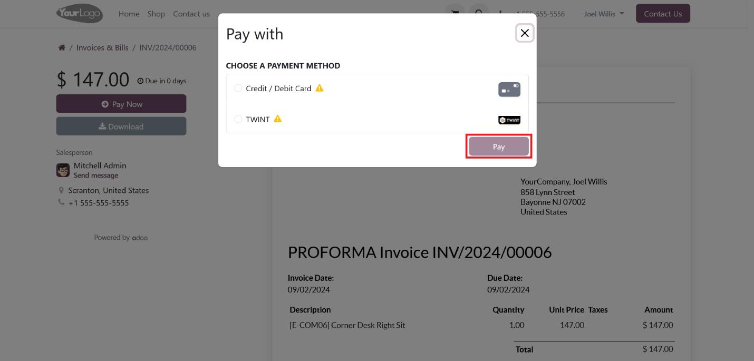The width and height of the screenshot is (754, 361).
Task: Expand the Joel Willis user dropdown
Action: 604,14
